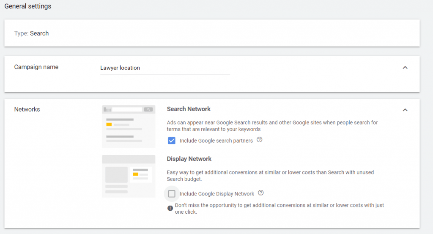Select the Type: Search card

(x=211, y=33)
